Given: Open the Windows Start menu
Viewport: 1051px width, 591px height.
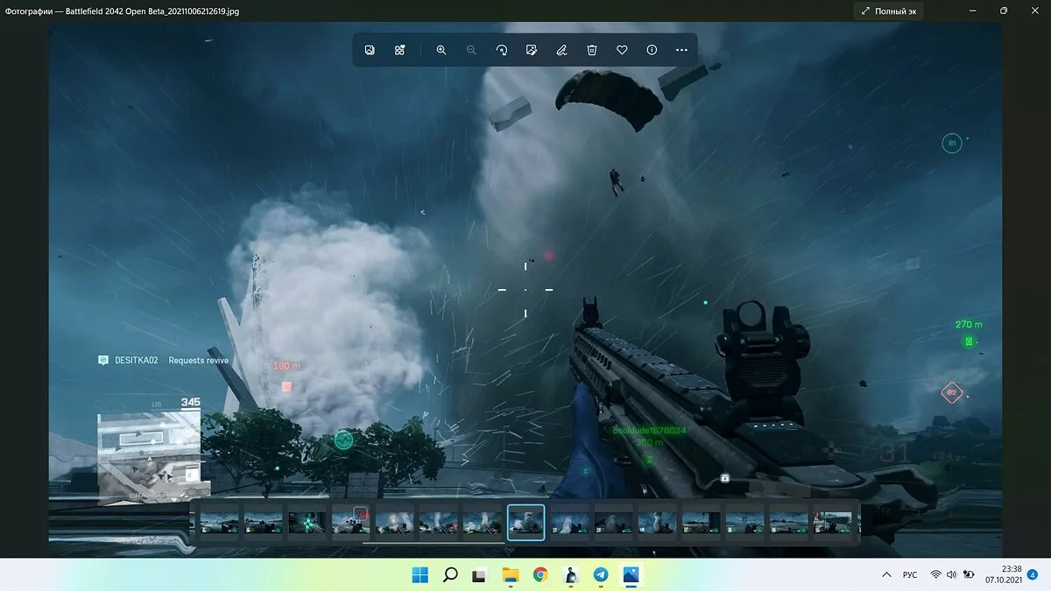Looking at the screenshot, I should (420, 575).
